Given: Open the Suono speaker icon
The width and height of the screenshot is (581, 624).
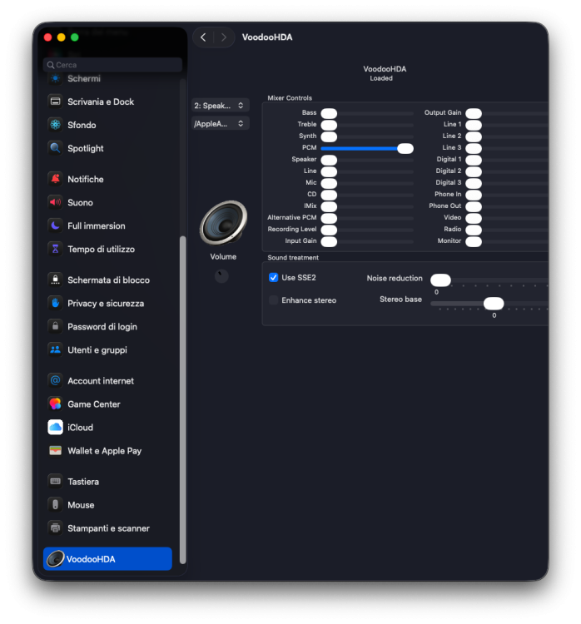Looking at the screenshot, I should tap(55, 202).
